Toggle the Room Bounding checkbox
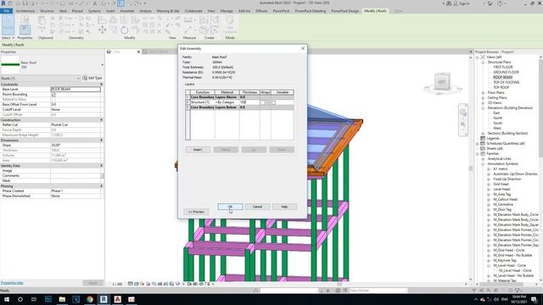This screenshot has width=543, height=305. pyautogui.click(x=53, y=94)
